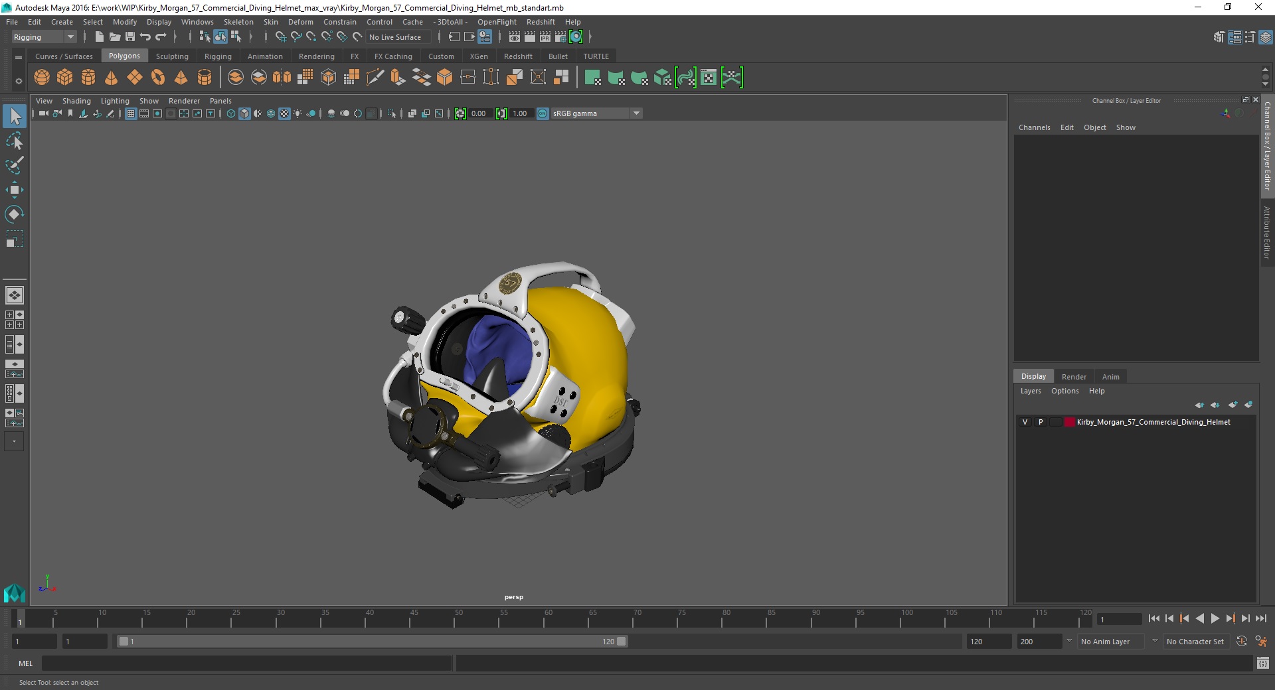Activate the Select tool in the toolbox
This screenshot has width=1275, height=690.
tap(15, 117)
